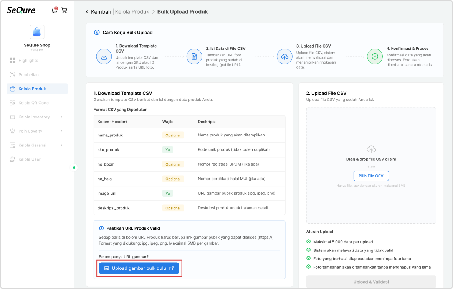Click the Pembelian wallet icon
The image size is (453, 289).
[12, 75]
